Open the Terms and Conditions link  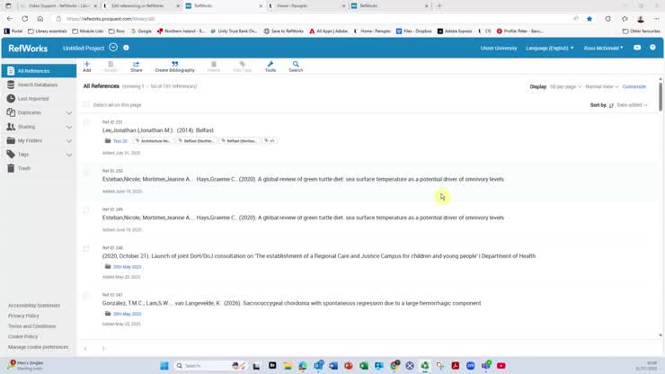pyautogui.click(x=31, y=326)
